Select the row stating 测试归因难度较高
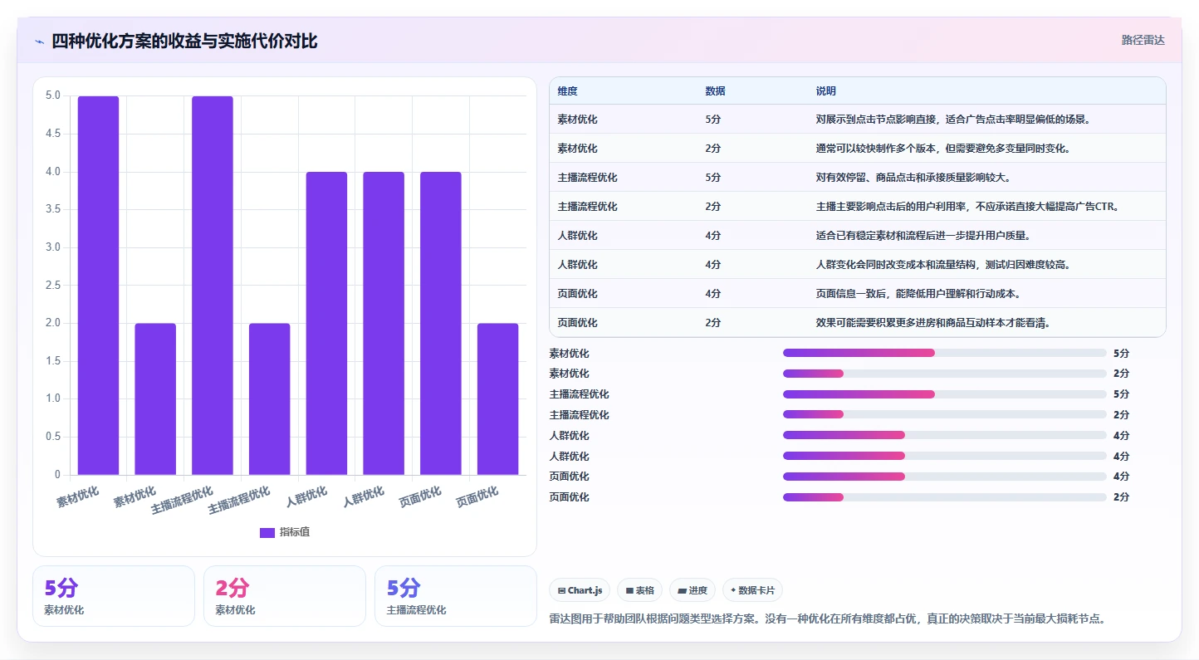Viewport: 1199px width, 660px height. coord(858,264)
